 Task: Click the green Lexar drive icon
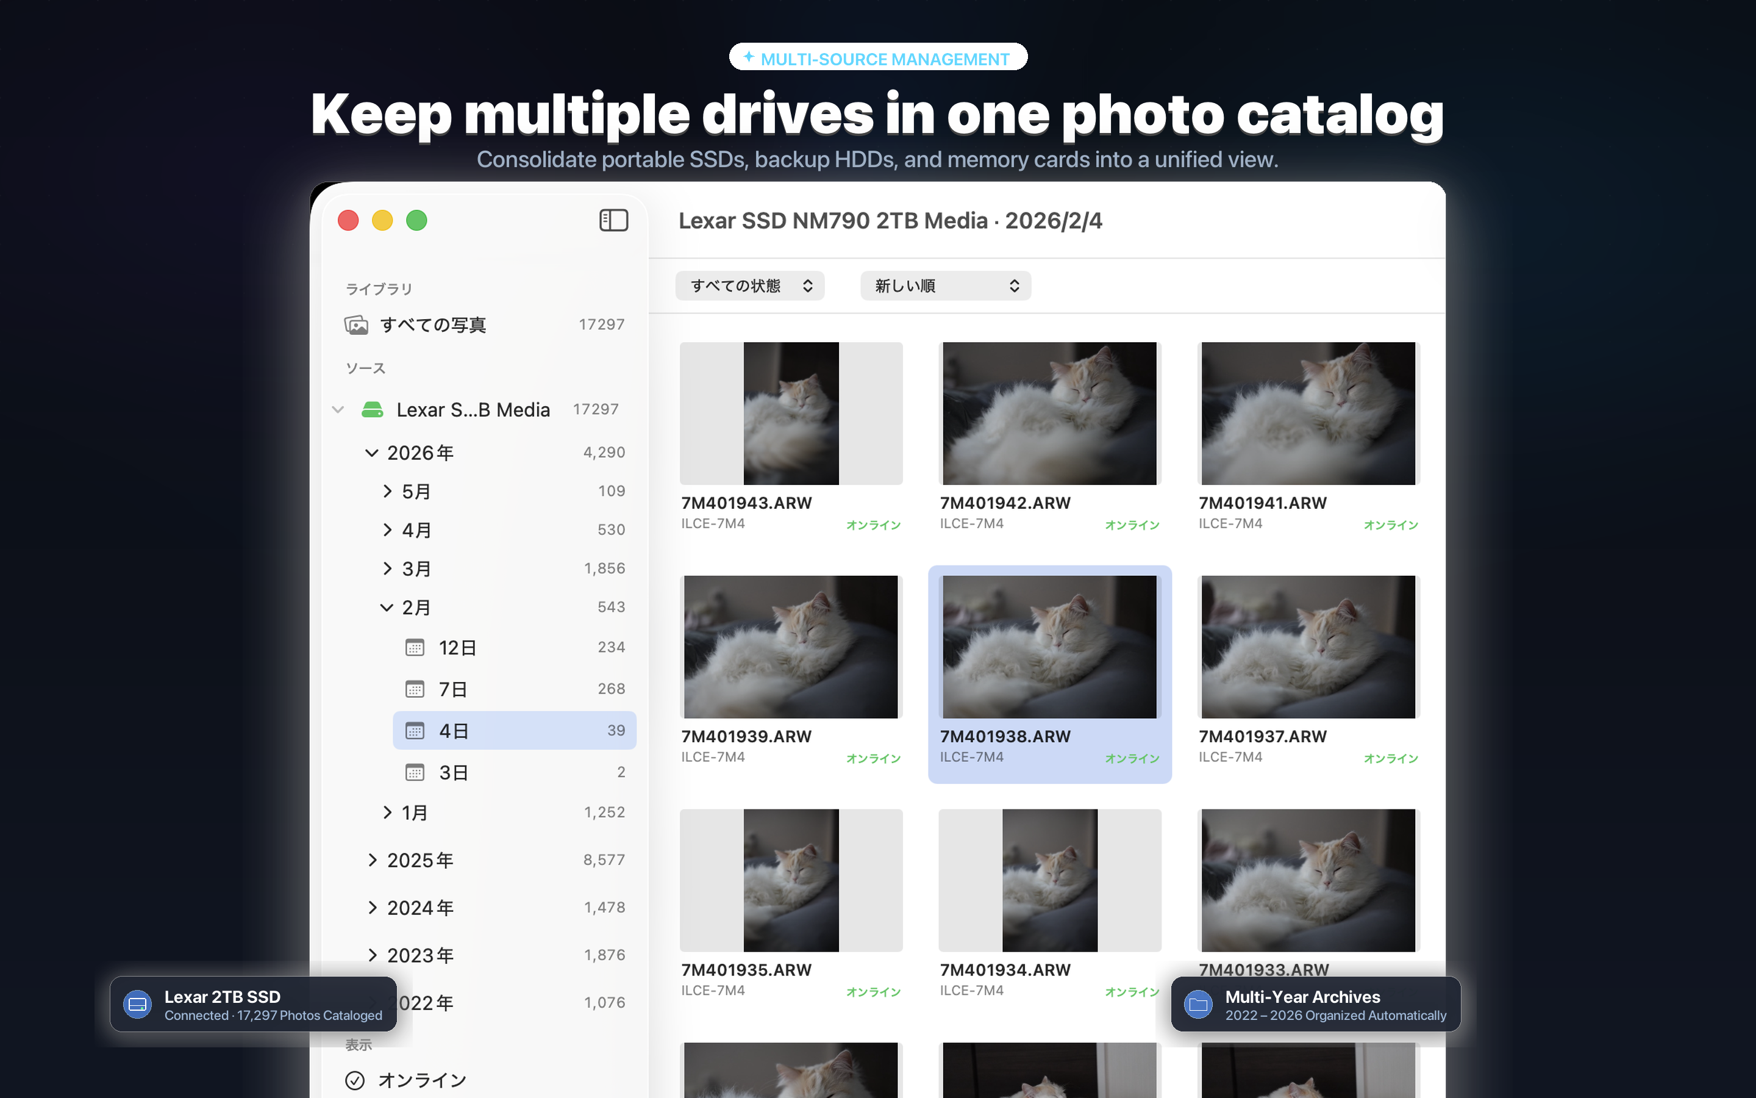click(373, 409)
